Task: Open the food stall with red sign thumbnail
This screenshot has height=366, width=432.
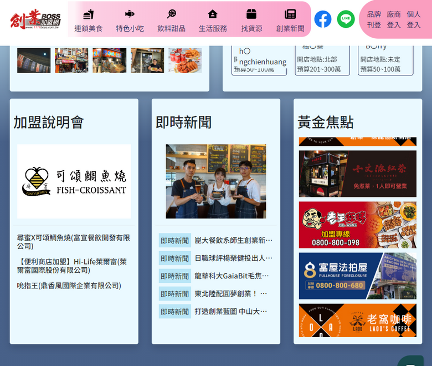Action: click(109, 60)
